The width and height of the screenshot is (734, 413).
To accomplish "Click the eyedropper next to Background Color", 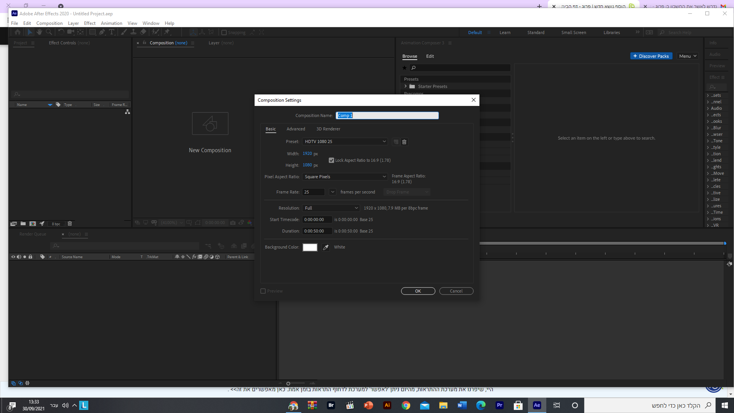I will (326, 247).
